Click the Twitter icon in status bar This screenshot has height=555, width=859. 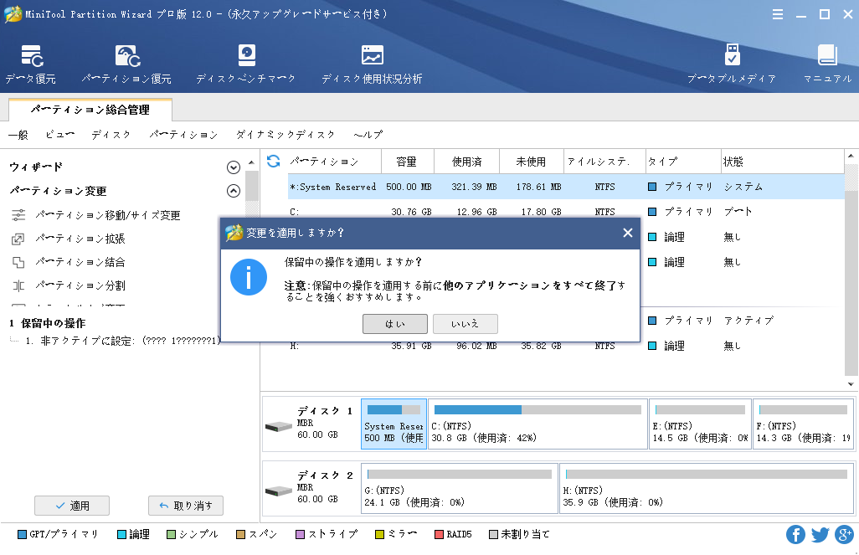[x=818, y=534]
